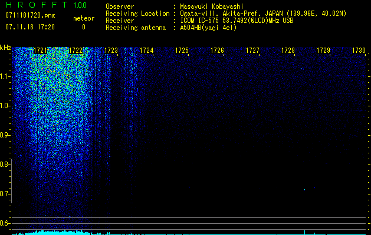The image size is (371, 235).
Task: Click the 1728 time marker
Action: [x=288, y=51]
